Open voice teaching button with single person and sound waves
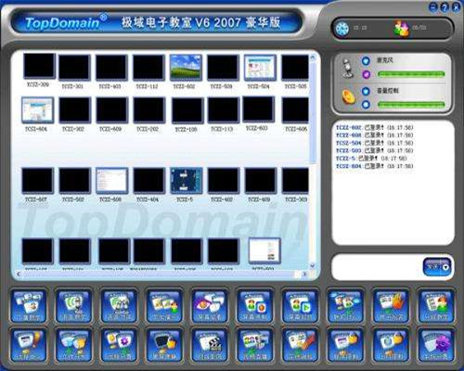 (x=73, y=306)
